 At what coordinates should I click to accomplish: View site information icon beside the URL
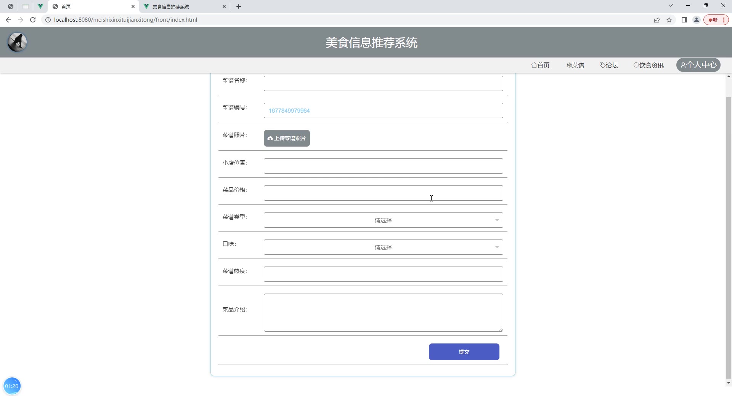48,20
